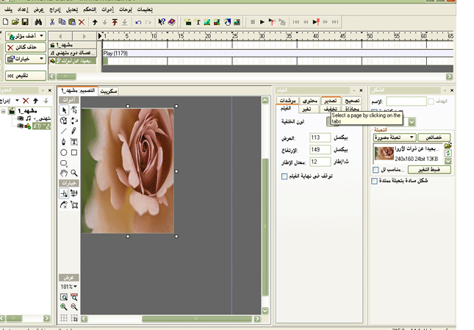The height and width of the screenshot is (330, 474).
Task: Enable the tiled plain fill shape checkbox
Action: [375, 180]
